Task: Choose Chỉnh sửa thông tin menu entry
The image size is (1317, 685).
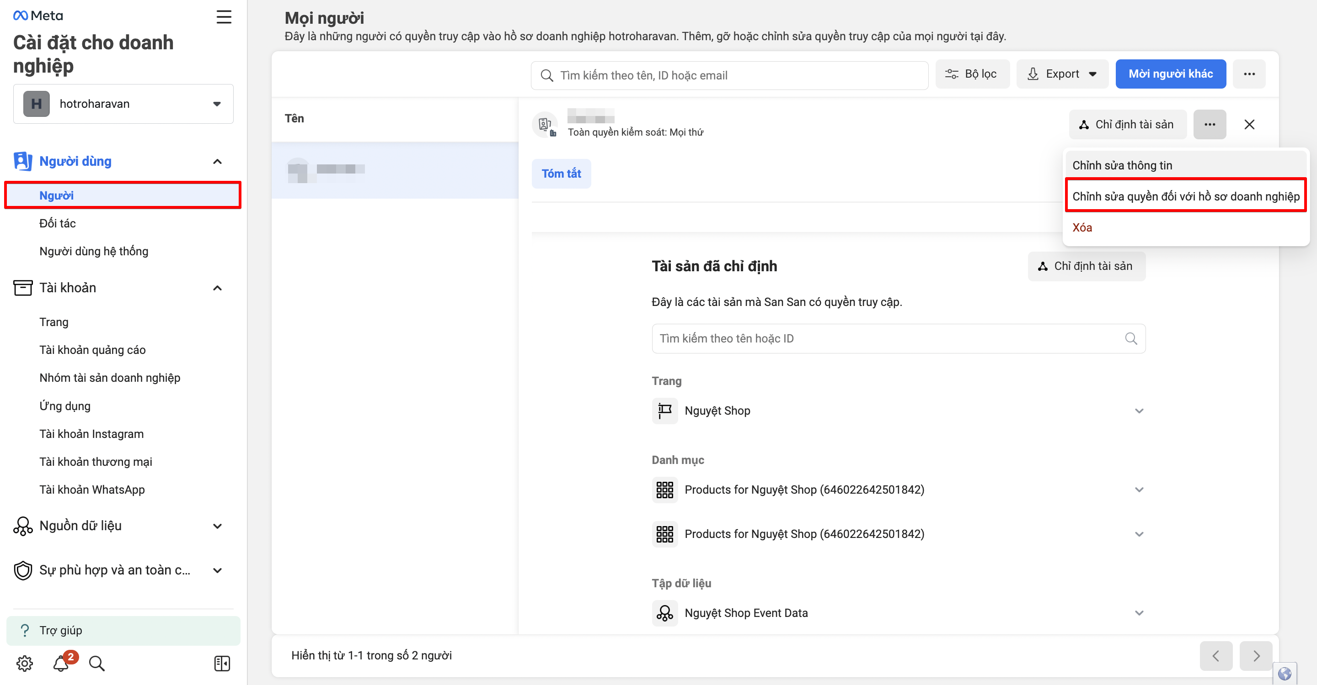Action: (1122, 165)
